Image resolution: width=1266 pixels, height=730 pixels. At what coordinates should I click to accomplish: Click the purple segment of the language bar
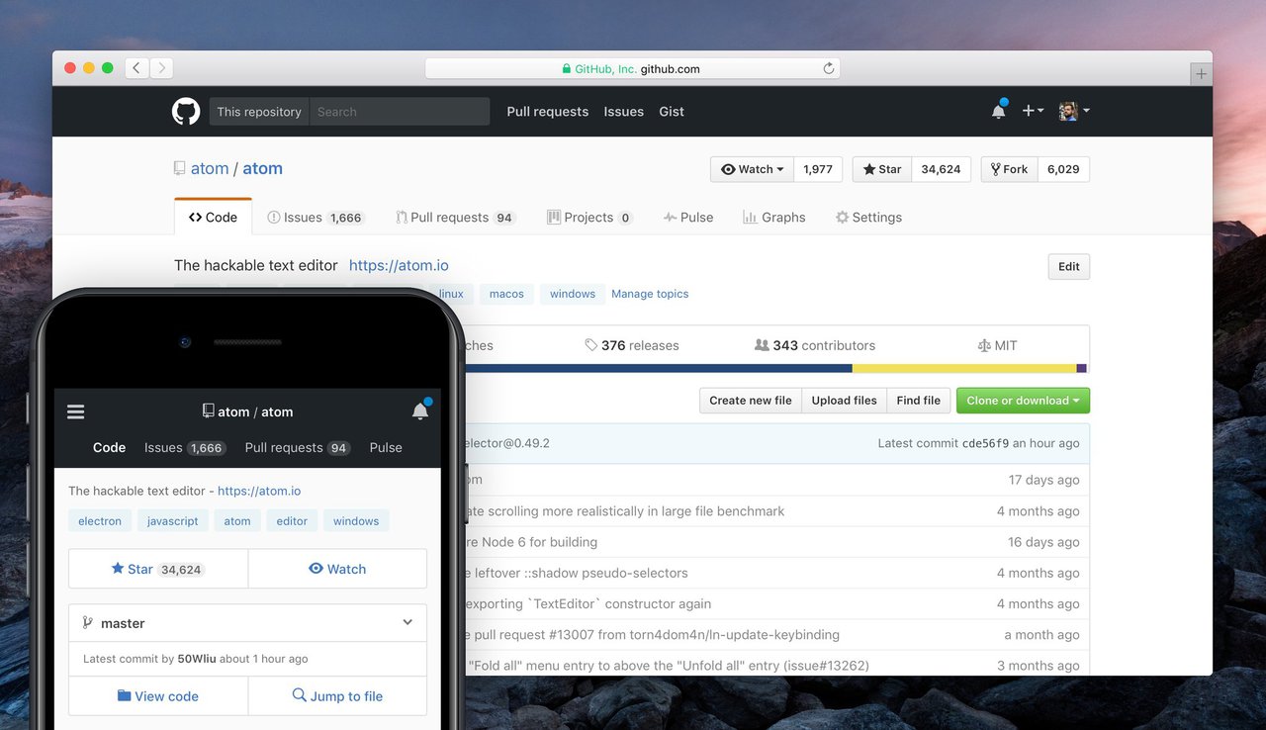coord(1082,368)
